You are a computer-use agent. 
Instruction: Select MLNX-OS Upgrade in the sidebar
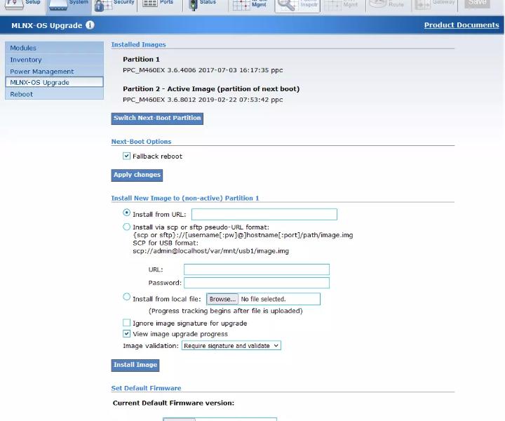[x=54, y=83]
